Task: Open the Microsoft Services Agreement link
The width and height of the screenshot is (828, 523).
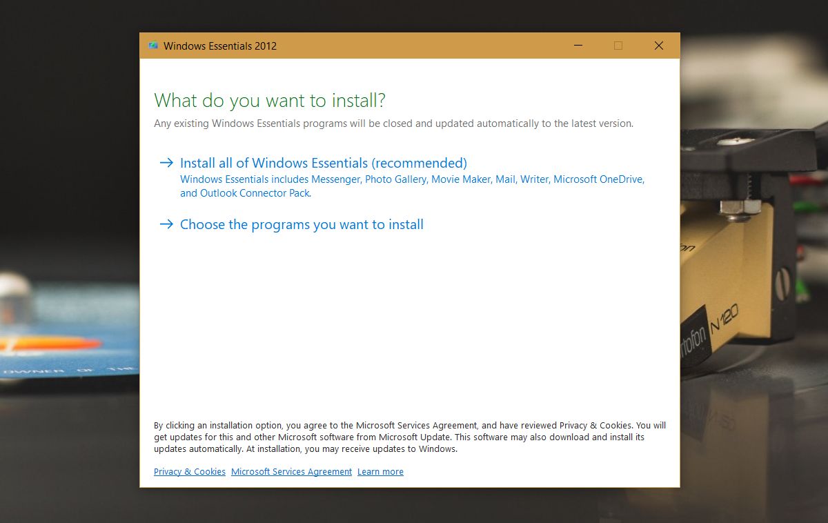Action: 291,472
